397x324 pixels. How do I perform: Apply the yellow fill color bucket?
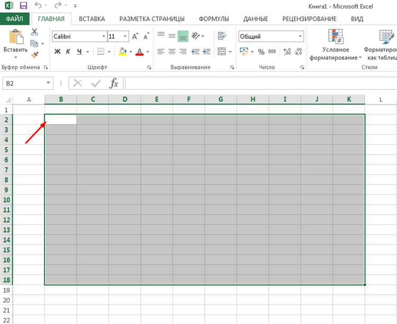pos(123,51)
